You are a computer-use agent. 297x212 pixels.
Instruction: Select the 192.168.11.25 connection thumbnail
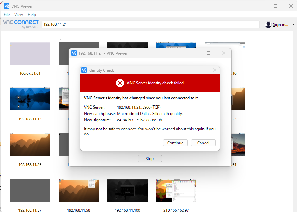(x=30, y=144)
